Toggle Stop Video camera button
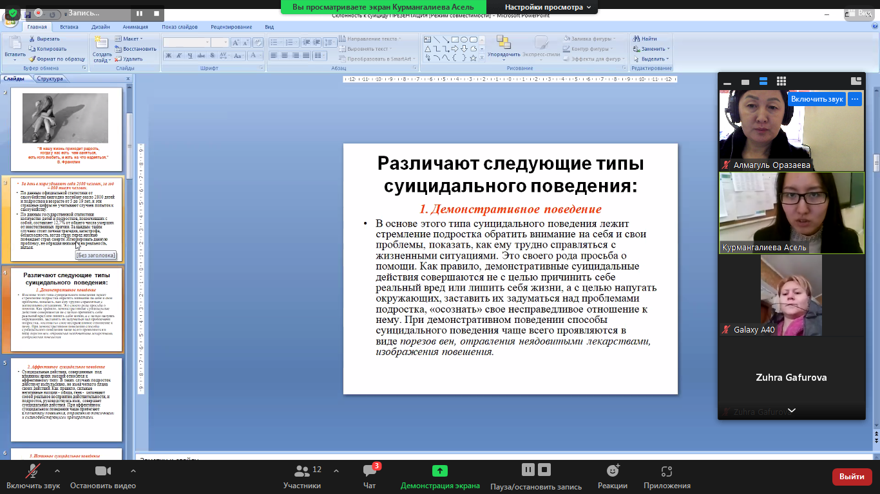This screenshot has height=494, width=880. [103, 471]
